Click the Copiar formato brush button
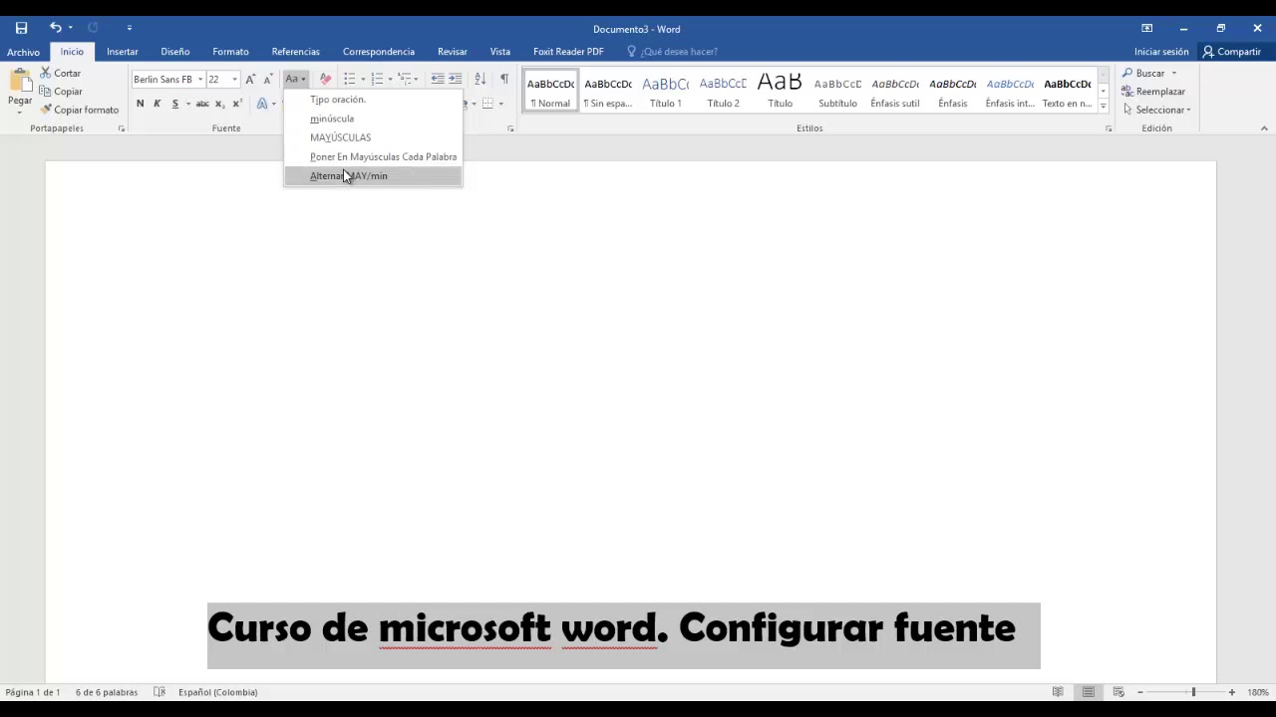 (x=80, y=110)
